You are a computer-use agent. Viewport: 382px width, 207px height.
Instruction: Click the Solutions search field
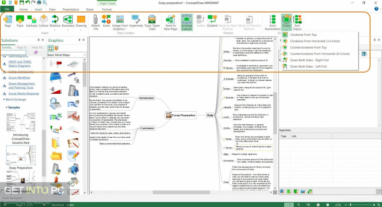pos(13,52)
